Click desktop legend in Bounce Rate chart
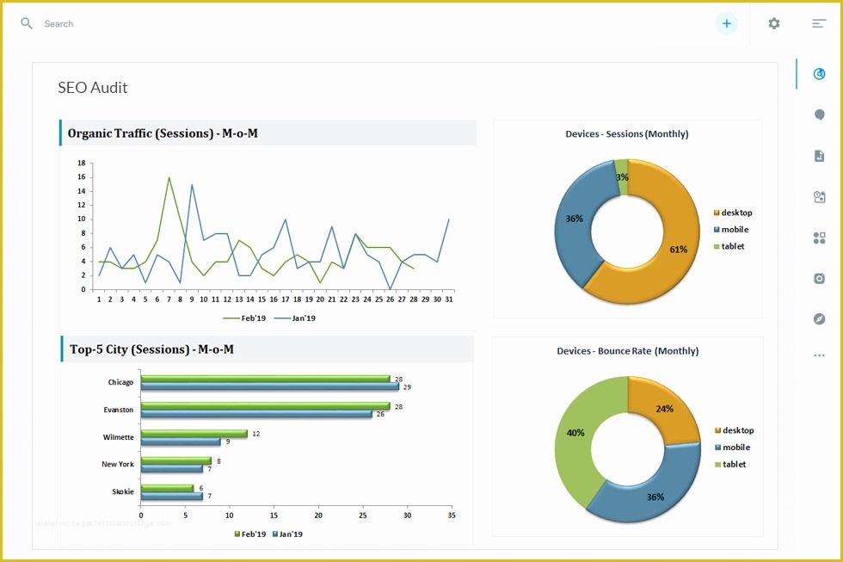Image resolution: width=843 pixels, height=562 pixels. click(x=735, y=430)
